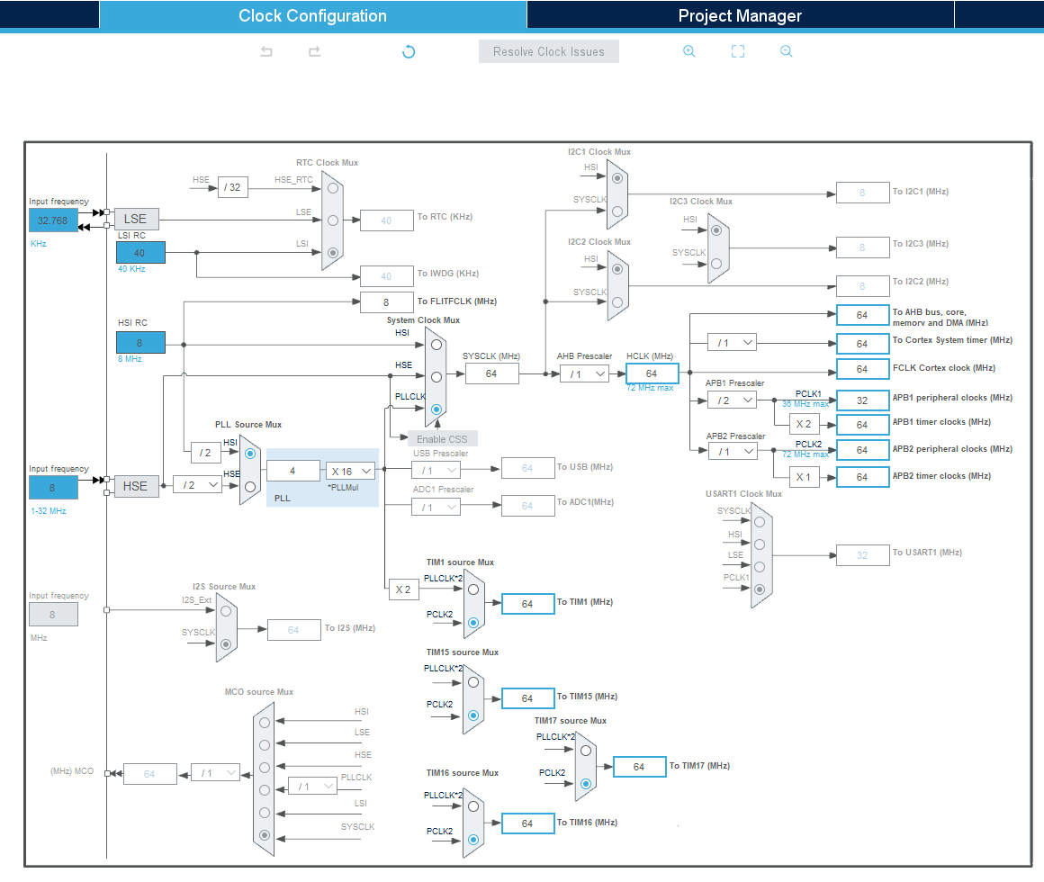
Task: Zoom out of the clock diagram
Action: pyautogui.click(x=787, y=51)
